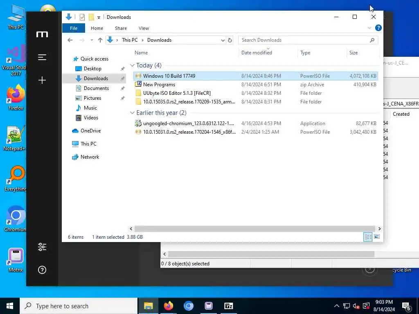Open the Home ribbon tab
419x314 pixels.
click(97, 28)
